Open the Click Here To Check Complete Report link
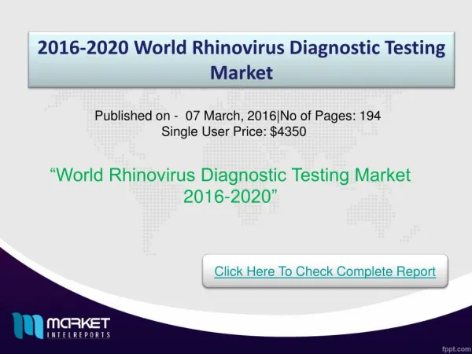This screenshot has height=354, width=472. pyautogui.click(x=325, y=271)
